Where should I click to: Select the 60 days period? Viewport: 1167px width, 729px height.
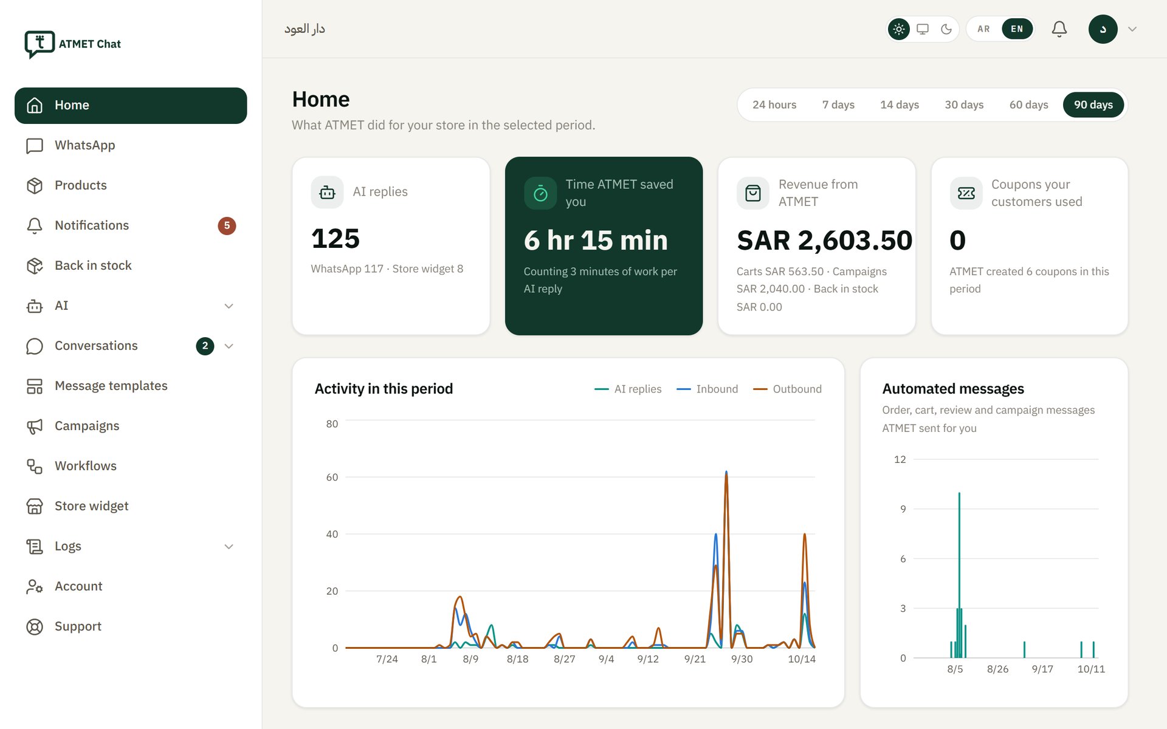coord(1028,104)
